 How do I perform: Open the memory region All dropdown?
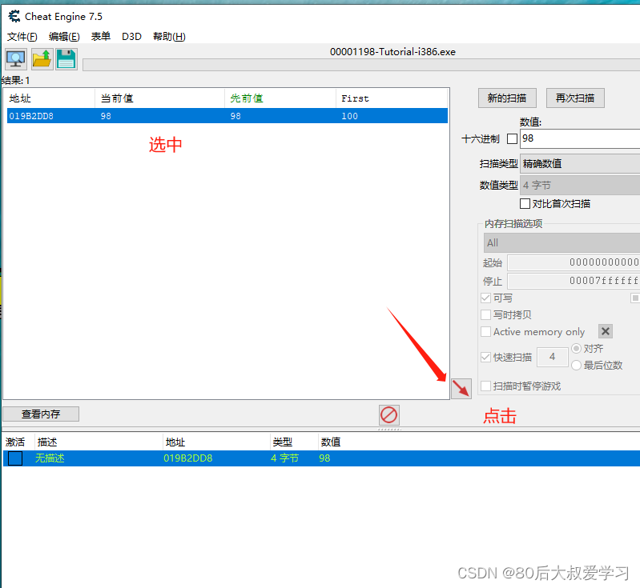pos(562,243)
